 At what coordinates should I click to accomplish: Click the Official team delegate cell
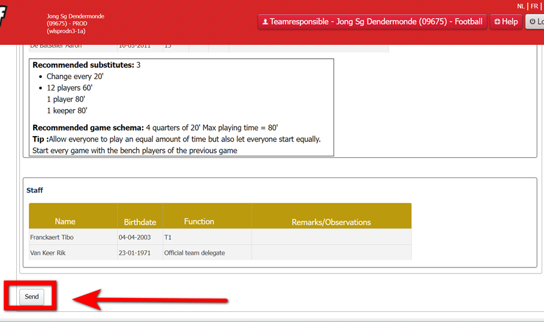194,253
